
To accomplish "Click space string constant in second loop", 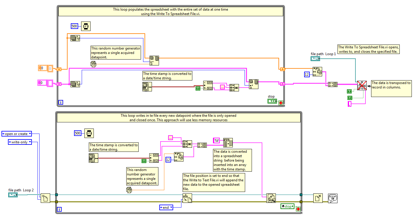I will click(171, 138).
